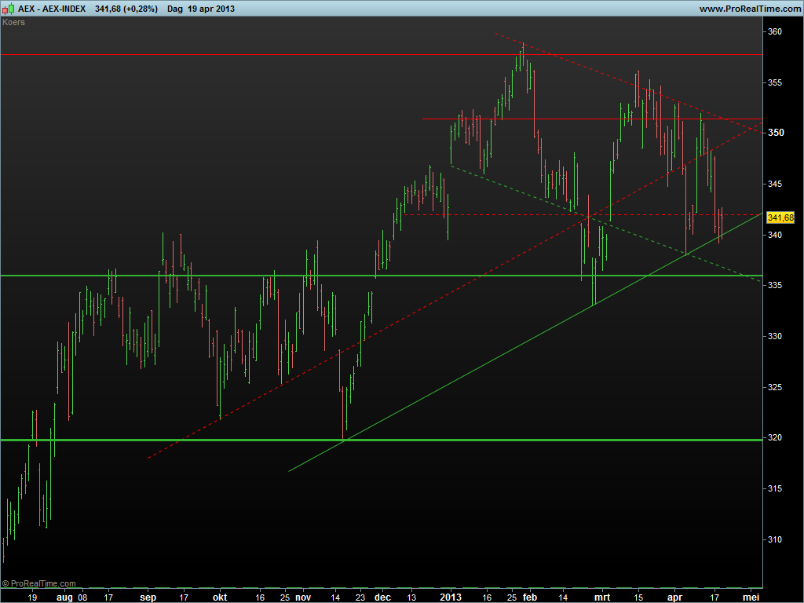Viewport: 804px width, 603px height.
Task: Click the 350 level on the price axis
Action: [x=775, y=133]
